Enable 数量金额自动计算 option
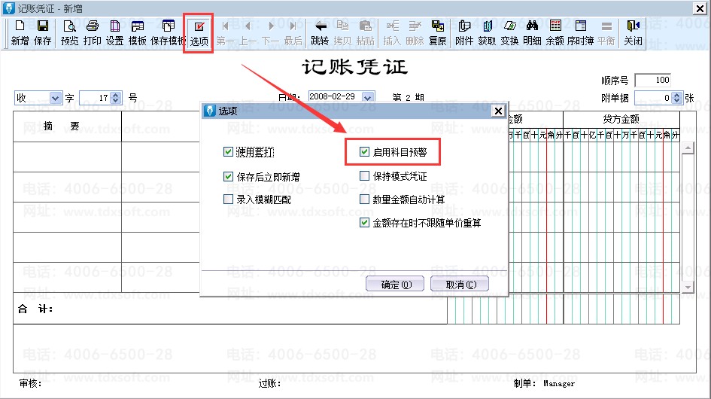The height and width of the screenshot is (399, 711). tap(365, 200)
